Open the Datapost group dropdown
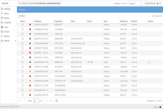Viewport: 163px width, 109px height. [x=135, y=4]
